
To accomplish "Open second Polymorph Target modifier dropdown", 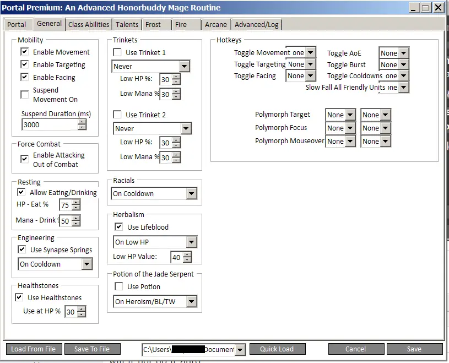I will click(x=376, y=115).
